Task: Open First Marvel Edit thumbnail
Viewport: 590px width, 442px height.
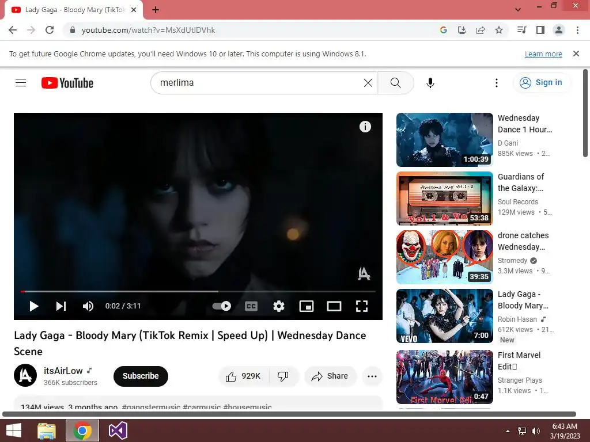Action: pyautogui.click(x=444, y=376)
